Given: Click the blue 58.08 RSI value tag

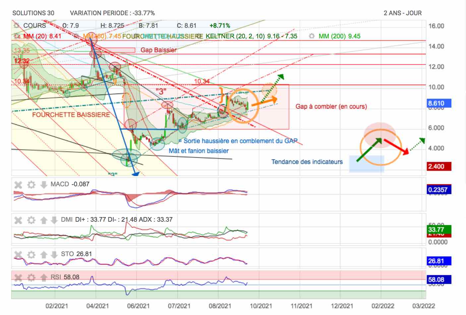Looking at the screenshot, I should pos(439,280).
